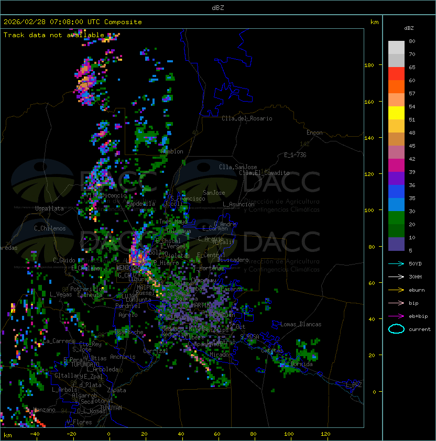
Task: Click the 'Encon' map label
Action: pos(314,133)
